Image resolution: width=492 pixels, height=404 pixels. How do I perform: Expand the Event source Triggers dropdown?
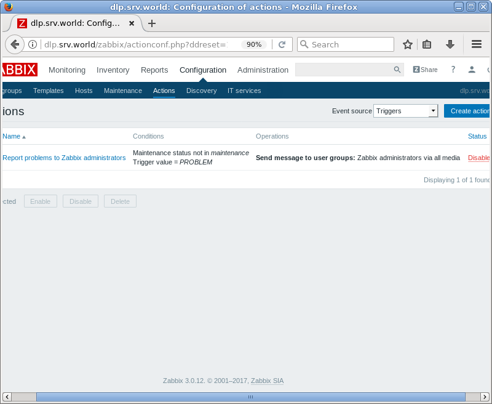point(405,111)
